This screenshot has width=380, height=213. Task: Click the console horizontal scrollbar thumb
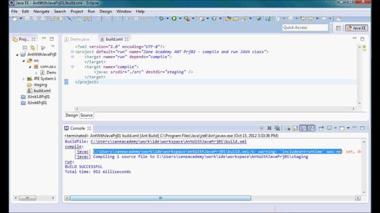click(x=161, y=198)
